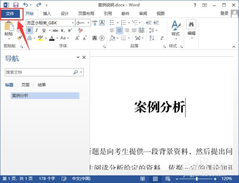This screenshot has width=239, height=183.
Task: Open the phonetic guide (wén) tool
Action: (95, 23)
